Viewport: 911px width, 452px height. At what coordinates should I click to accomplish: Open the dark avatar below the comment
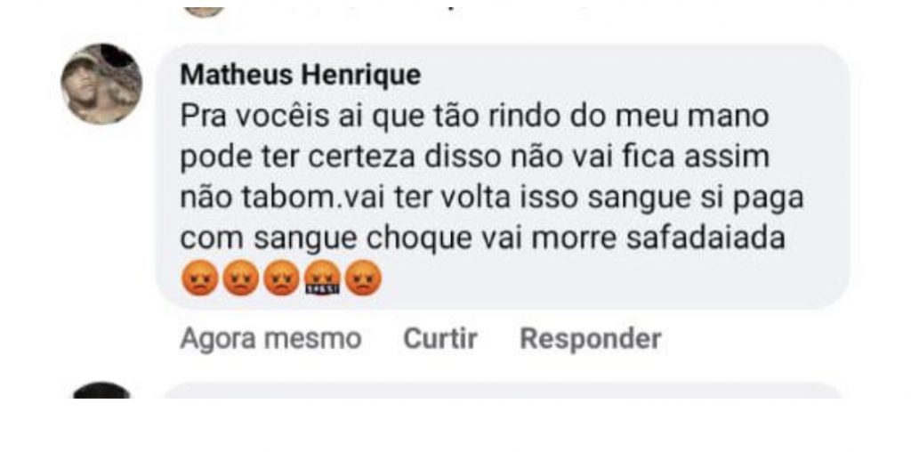101,391
